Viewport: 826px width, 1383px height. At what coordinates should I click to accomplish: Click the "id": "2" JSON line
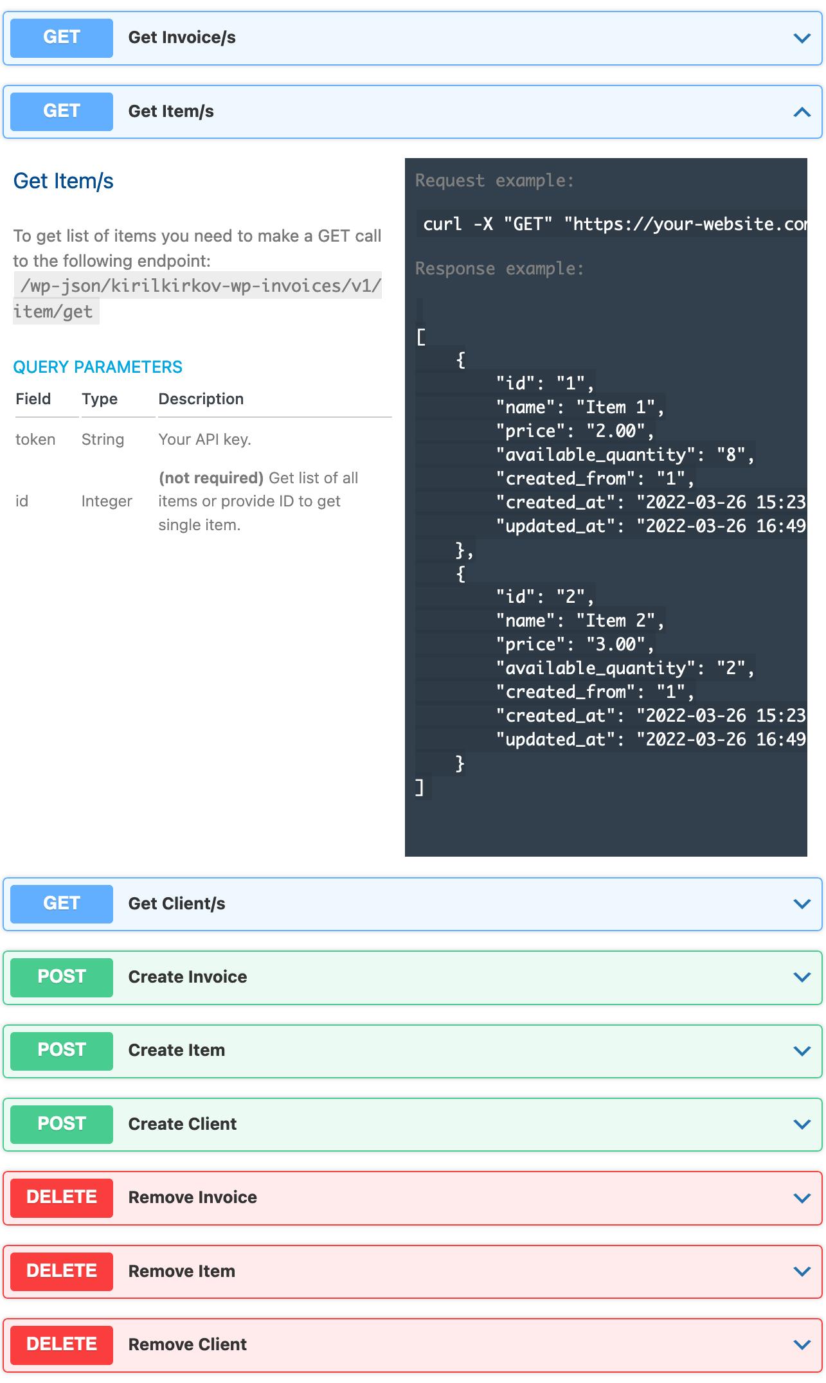pos(544,597)
